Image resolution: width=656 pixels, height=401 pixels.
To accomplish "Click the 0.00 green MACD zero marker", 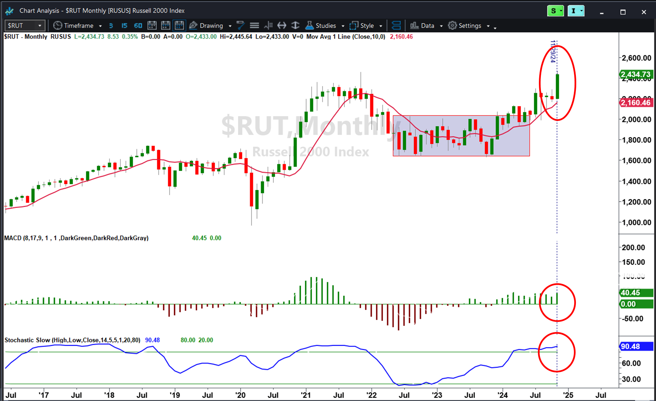I will [x=636, y=304].
